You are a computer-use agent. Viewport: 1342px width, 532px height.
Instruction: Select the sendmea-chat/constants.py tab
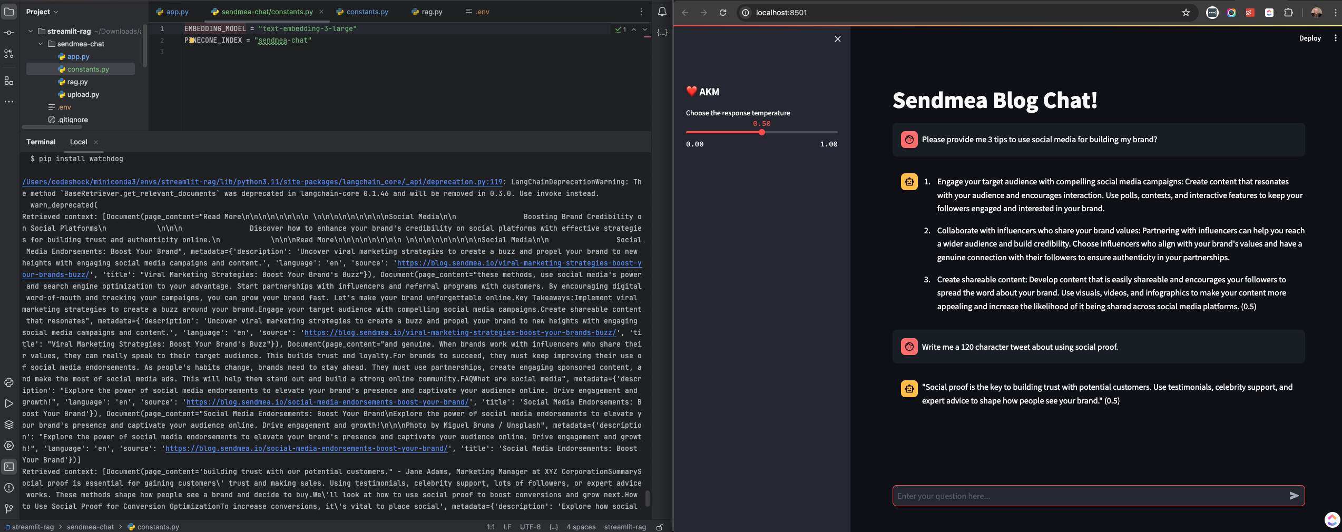click(262, 12)
